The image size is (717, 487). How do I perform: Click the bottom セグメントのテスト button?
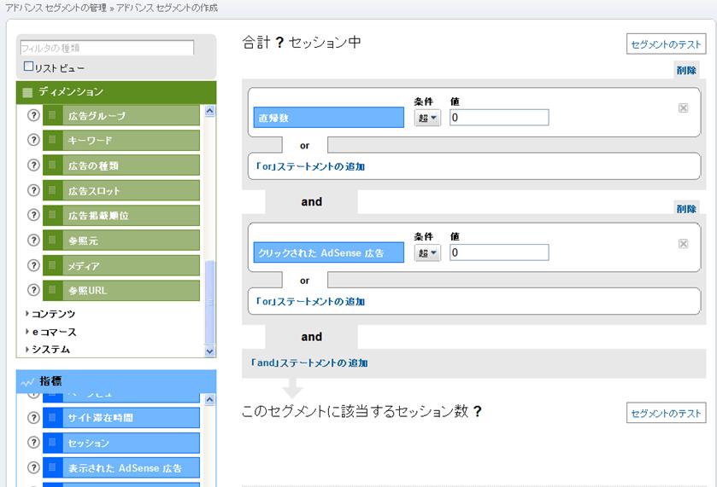[666, 413]
